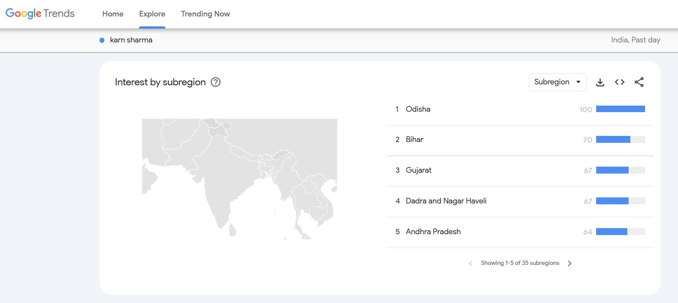This screenshot has height=303, width=678.
Task: Go to previous page of subregions
Action: tap(471, 263)
